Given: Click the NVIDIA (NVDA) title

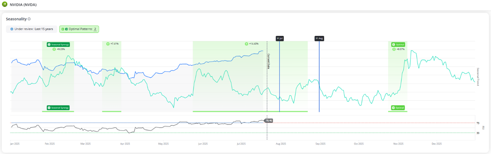Looking at the screenshot, I should pyautogui.click(x=24, y=5).
